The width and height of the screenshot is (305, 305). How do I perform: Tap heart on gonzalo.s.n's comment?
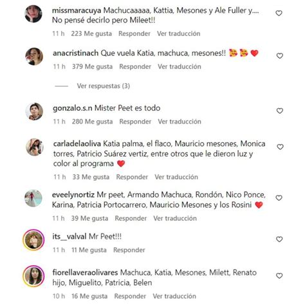280,111
